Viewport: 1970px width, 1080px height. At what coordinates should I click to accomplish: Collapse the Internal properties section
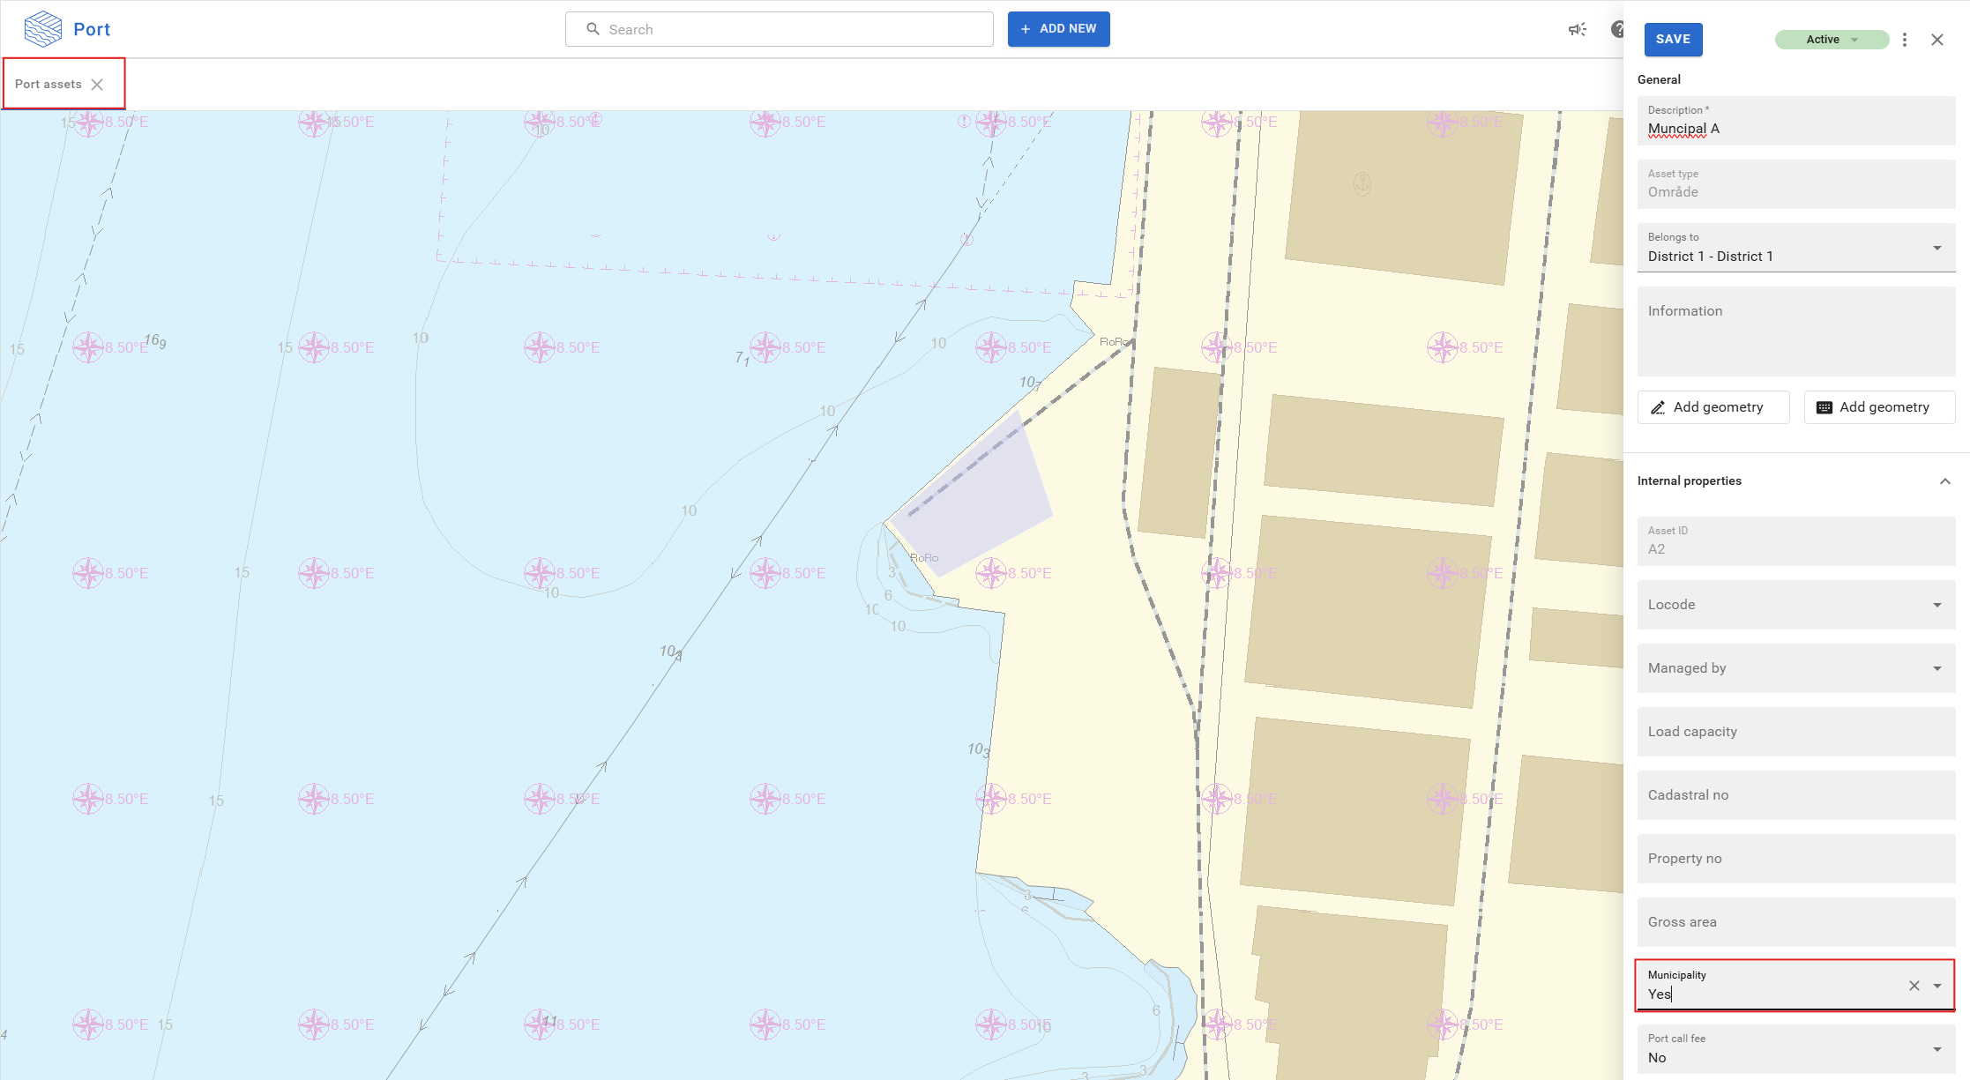tap(1944, 481)
